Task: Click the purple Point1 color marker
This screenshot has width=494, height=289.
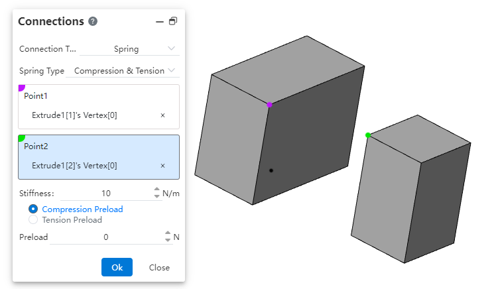Action: [21, 87]
